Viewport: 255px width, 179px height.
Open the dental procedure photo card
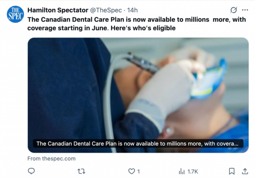138,95
